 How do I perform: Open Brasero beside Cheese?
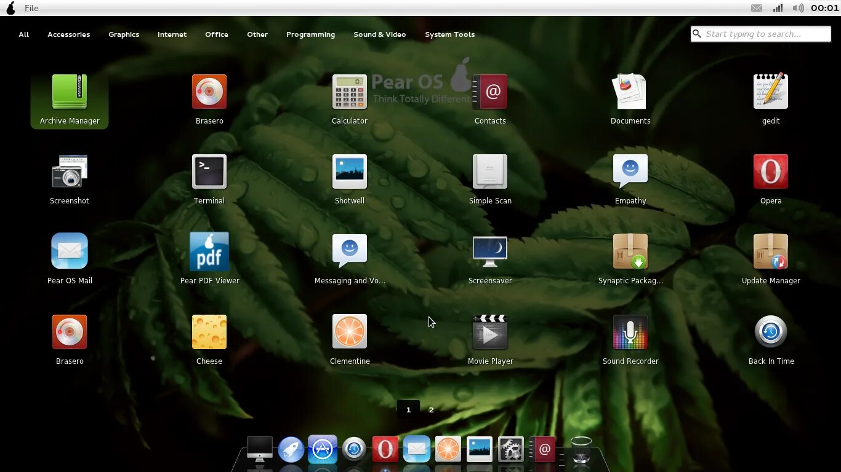tap(70, 340)
